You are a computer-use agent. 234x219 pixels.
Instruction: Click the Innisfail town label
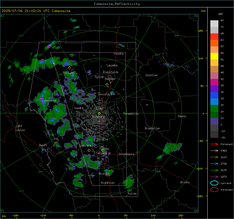105,94
